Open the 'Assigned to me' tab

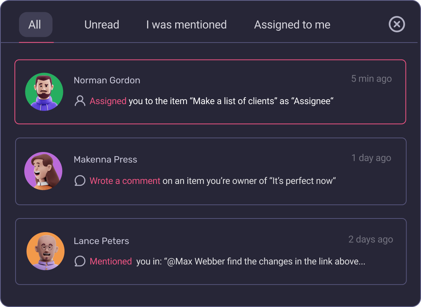pyautogui.click(x=292, y=24)
